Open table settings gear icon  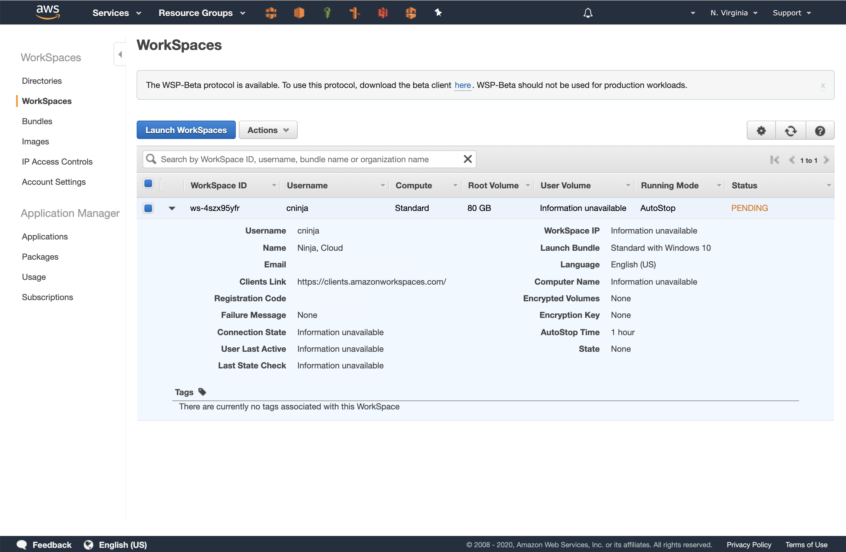pos(761,130)
